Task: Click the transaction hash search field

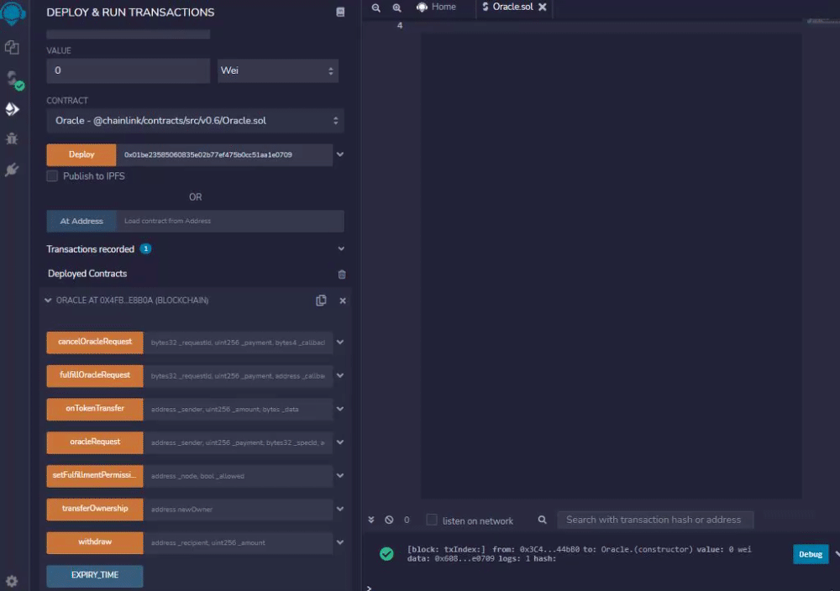Action: pyautogui.click(x=655, y=520)
